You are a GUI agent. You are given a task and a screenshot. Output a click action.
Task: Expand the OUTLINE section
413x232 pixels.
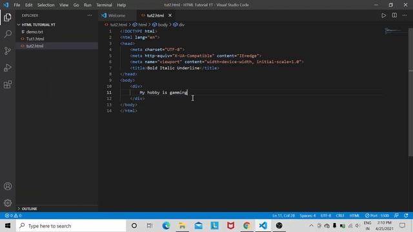[x=29, y=209]
